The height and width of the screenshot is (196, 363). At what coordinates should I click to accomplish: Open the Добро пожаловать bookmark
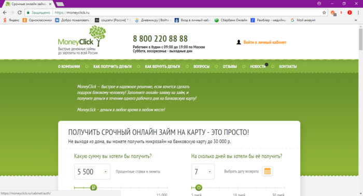coord(73,20)
